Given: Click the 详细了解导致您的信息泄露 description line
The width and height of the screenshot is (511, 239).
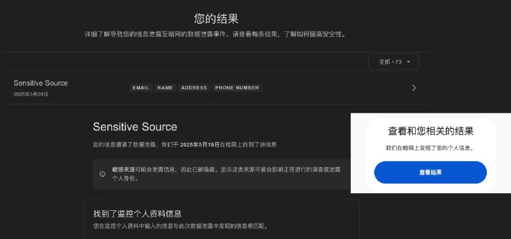Looking at the screenshot, I should click(x=215, y=34).
